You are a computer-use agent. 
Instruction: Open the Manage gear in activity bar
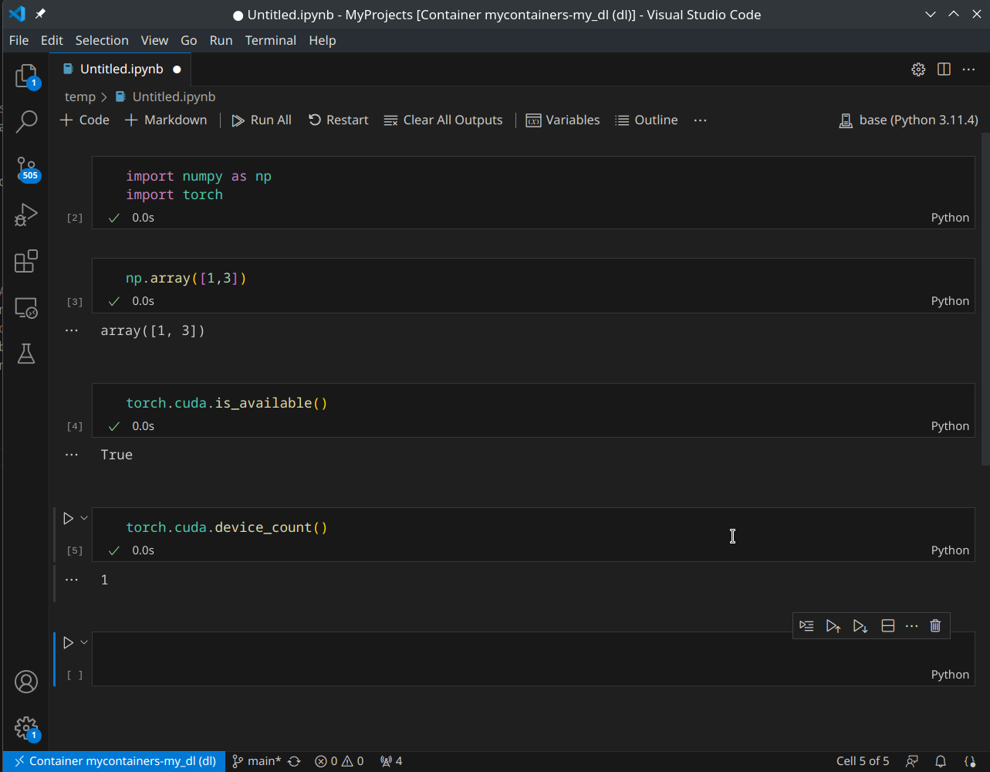26,728
